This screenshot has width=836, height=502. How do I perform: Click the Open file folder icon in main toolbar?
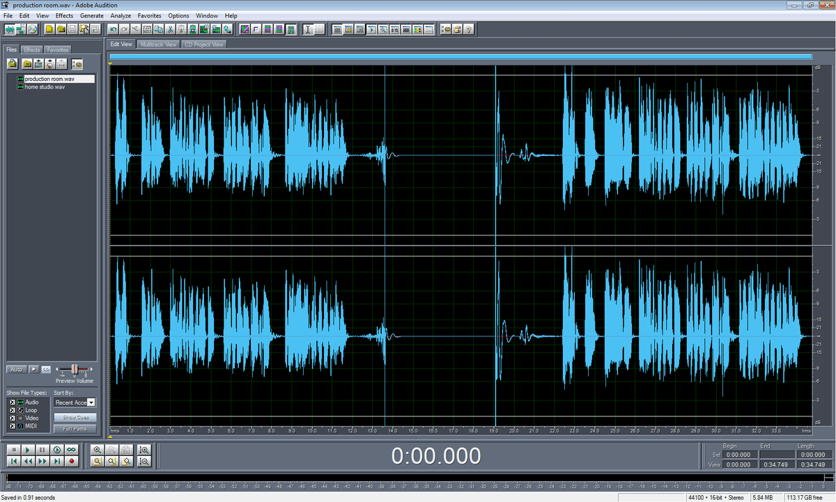[61, 29]
